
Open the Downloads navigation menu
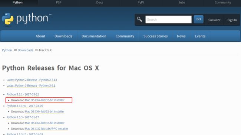click(x=63, y=36)
